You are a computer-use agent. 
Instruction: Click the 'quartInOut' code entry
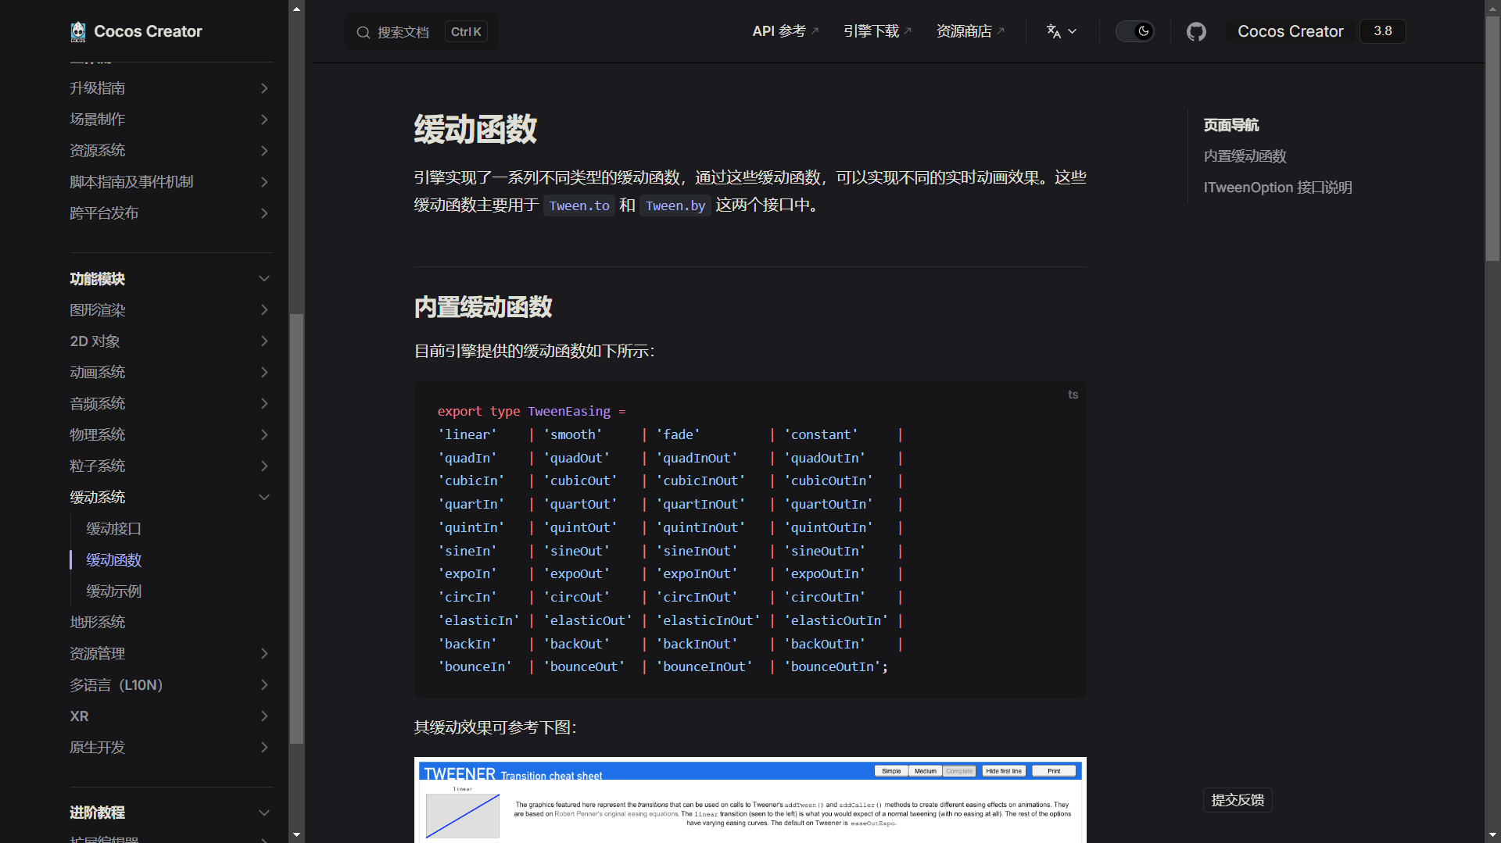point(700,504)
